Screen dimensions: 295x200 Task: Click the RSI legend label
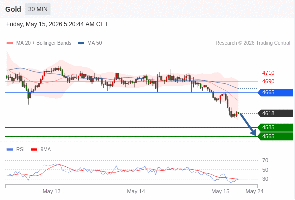(20, 150)
